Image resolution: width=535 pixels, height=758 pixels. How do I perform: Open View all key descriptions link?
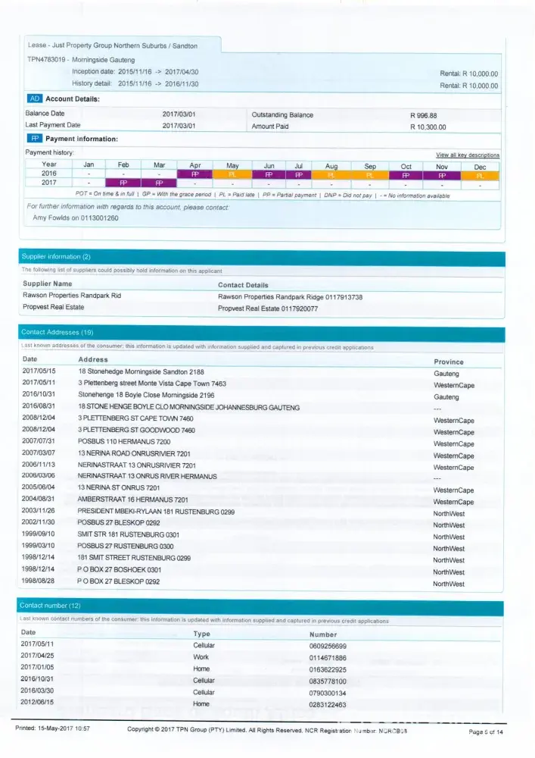click(467, 155)
